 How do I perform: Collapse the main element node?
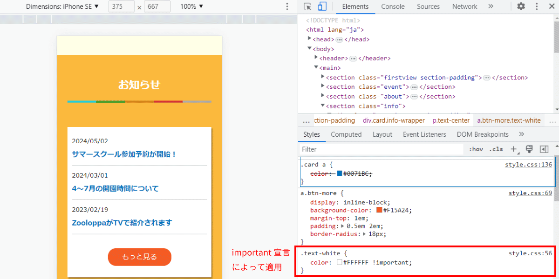click(x=316, y=67)
